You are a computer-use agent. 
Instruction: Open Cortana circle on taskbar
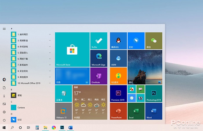tap(20, 128)
